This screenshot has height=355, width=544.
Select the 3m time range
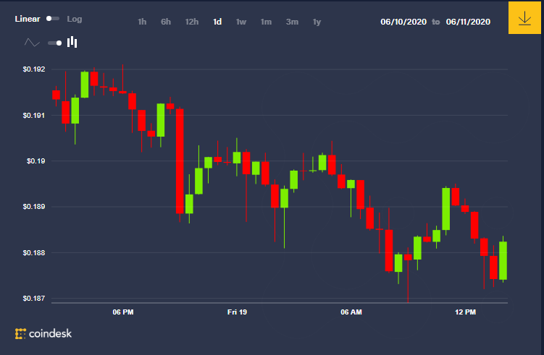(292, 22)
